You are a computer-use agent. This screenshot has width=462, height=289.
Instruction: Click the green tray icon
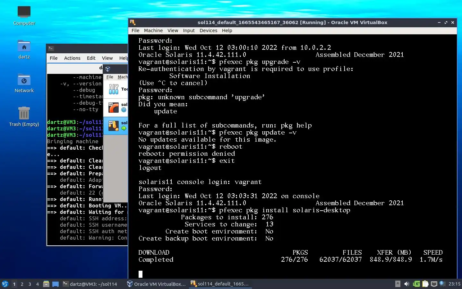(x=416, y=284)
